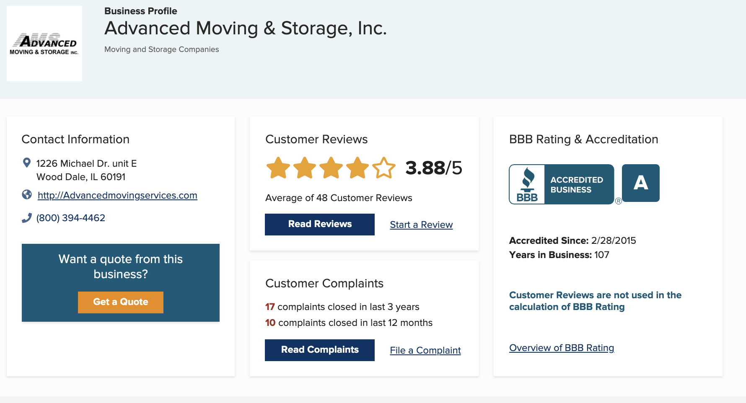Click the Read Complaints button

[320, 350]
